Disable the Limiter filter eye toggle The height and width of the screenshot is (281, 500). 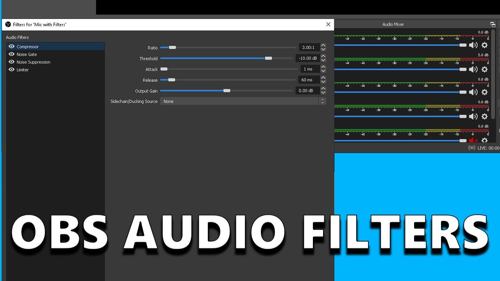(11, 69)
